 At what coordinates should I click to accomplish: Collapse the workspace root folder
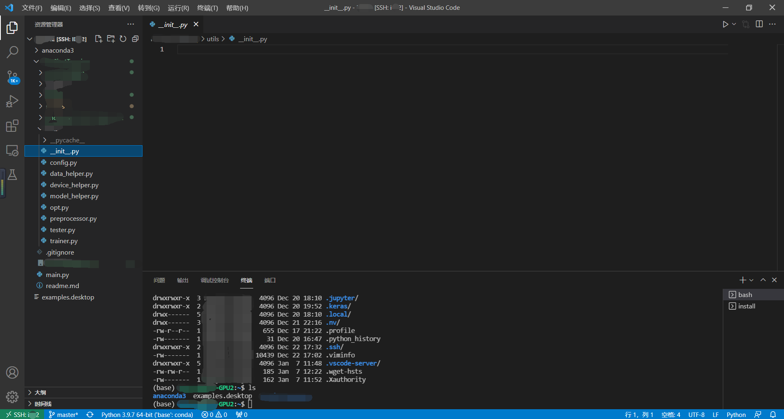click(x=29, y=39)
